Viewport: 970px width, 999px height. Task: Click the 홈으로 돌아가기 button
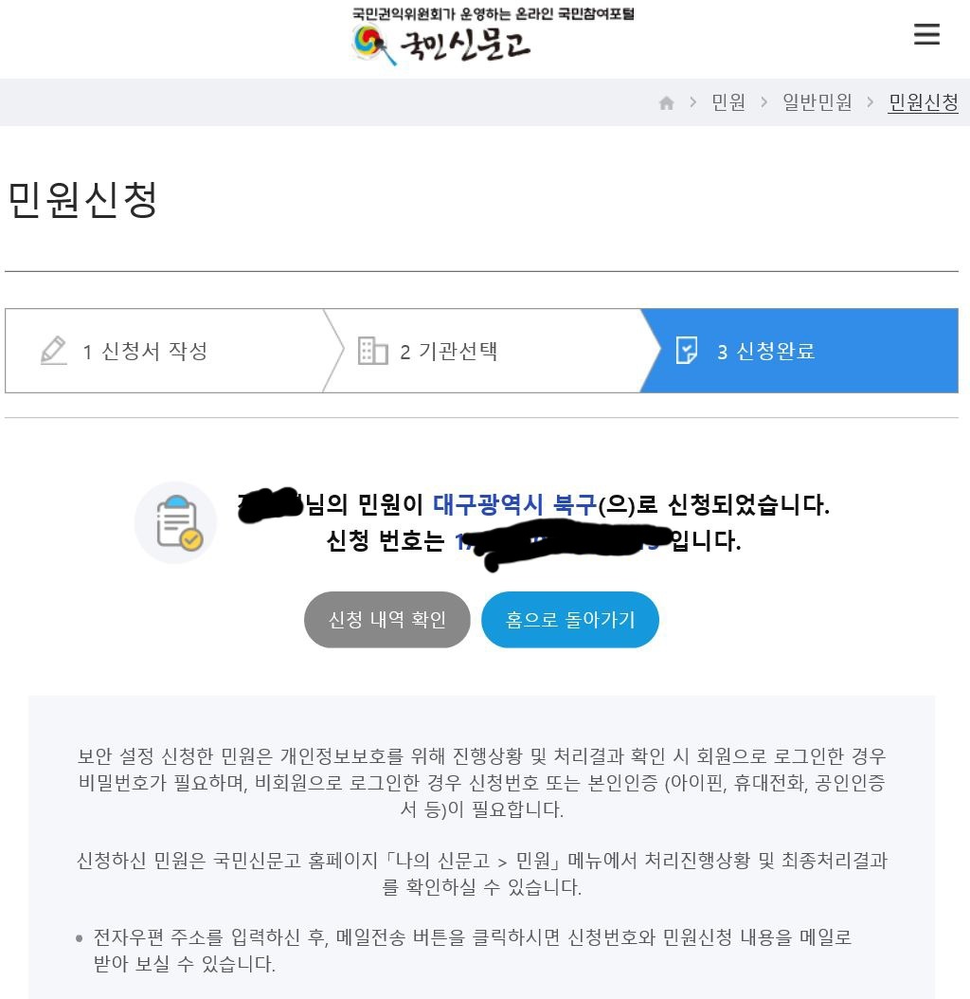coord(570,619)
